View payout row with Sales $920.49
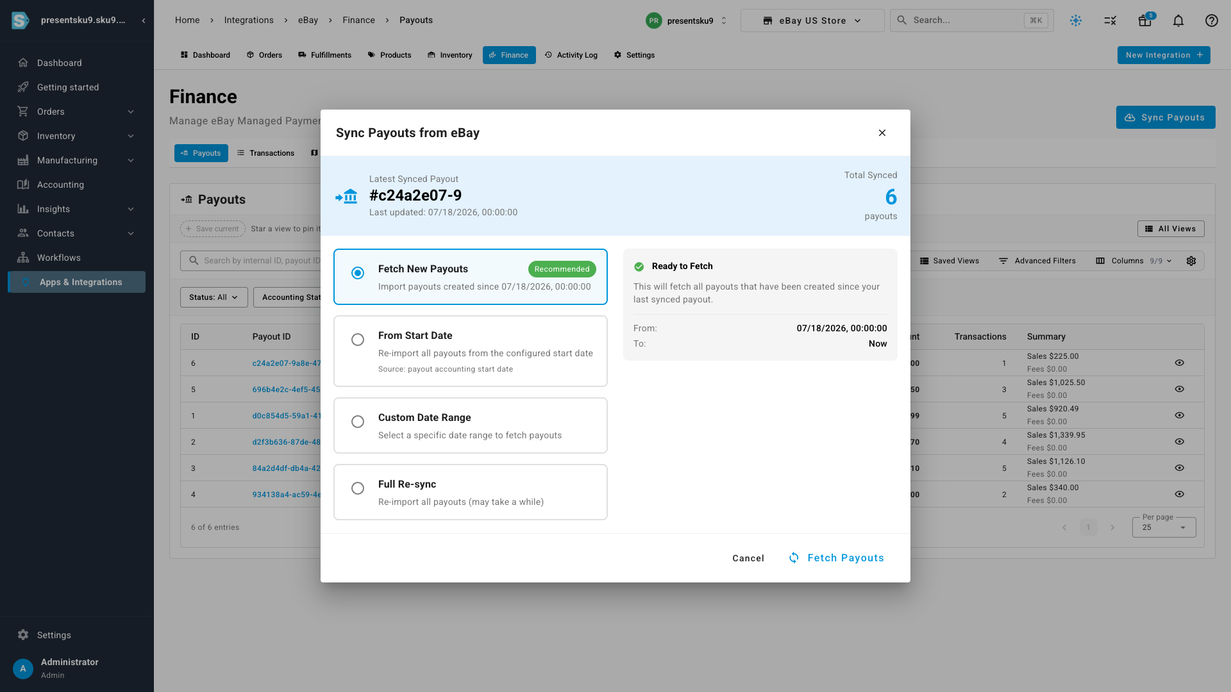 [x=1179, y=415]
